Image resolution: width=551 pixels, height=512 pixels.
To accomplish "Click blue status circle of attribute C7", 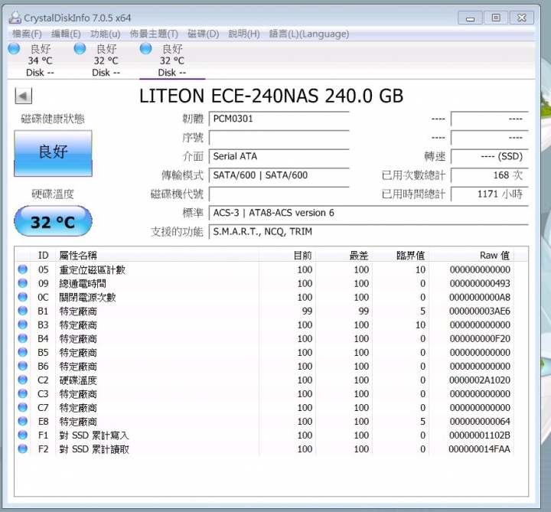I will point(22,407).
